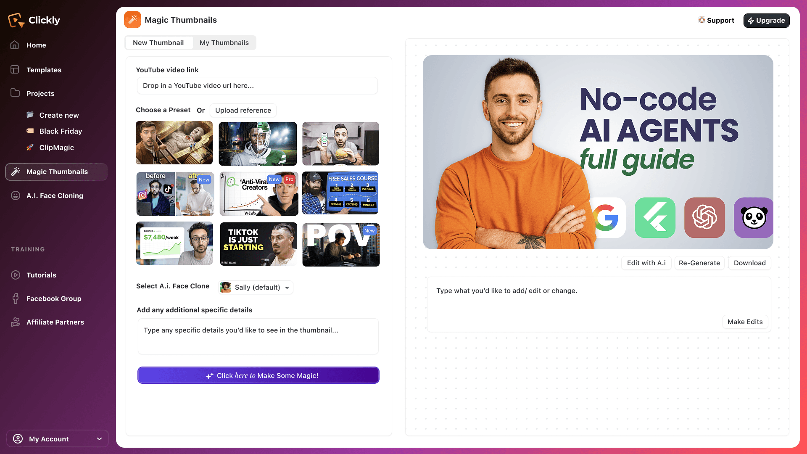Viewport: 807px width, 454px height.
Task: Click the Projects folder icon
Action: [15, 93]
